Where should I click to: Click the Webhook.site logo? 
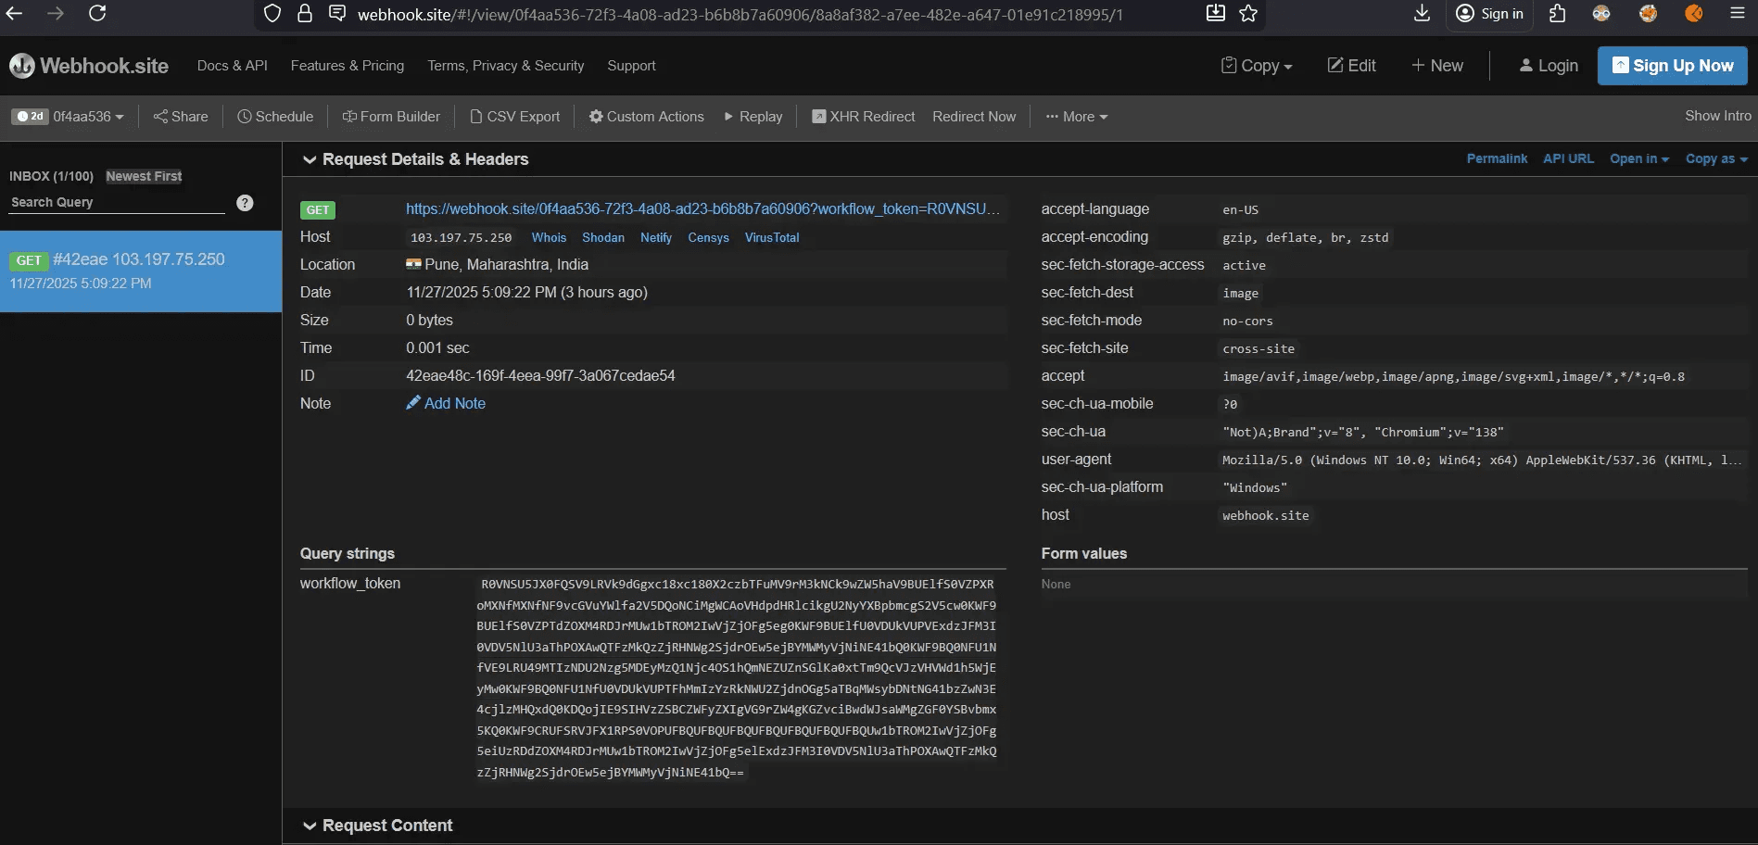click(89, 66)
